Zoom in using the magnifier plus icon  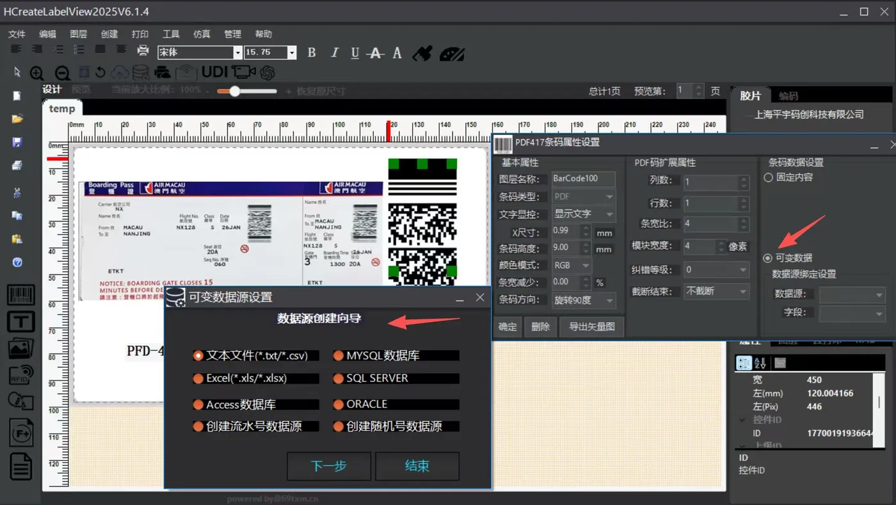(x=37, y=73)
